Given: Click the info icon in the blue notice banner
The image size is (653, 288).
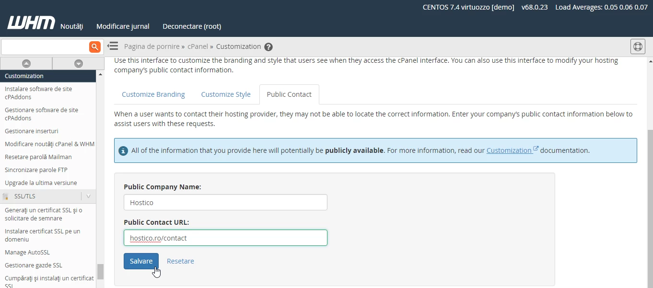Looking at the screenshot, I should point(123,150).
